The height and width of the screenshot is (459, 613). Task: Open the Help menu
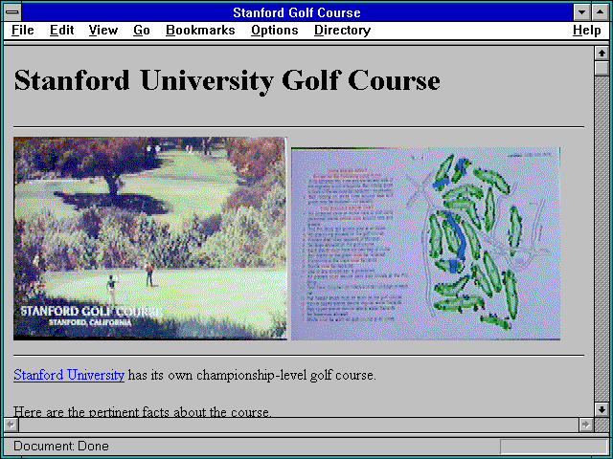(587, 31)
